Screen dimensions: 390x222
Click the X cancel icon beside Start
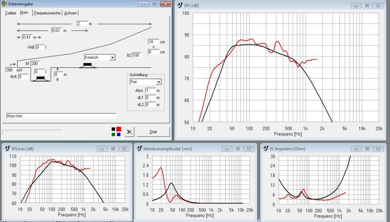click(x=129, y=131)
